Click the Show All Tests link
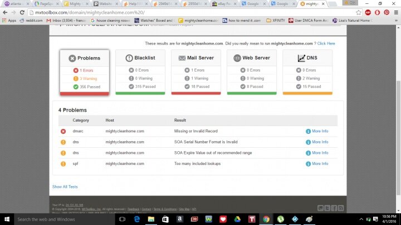Image resolution: width=401 pixels, height=225 pixels. point(65,187)
